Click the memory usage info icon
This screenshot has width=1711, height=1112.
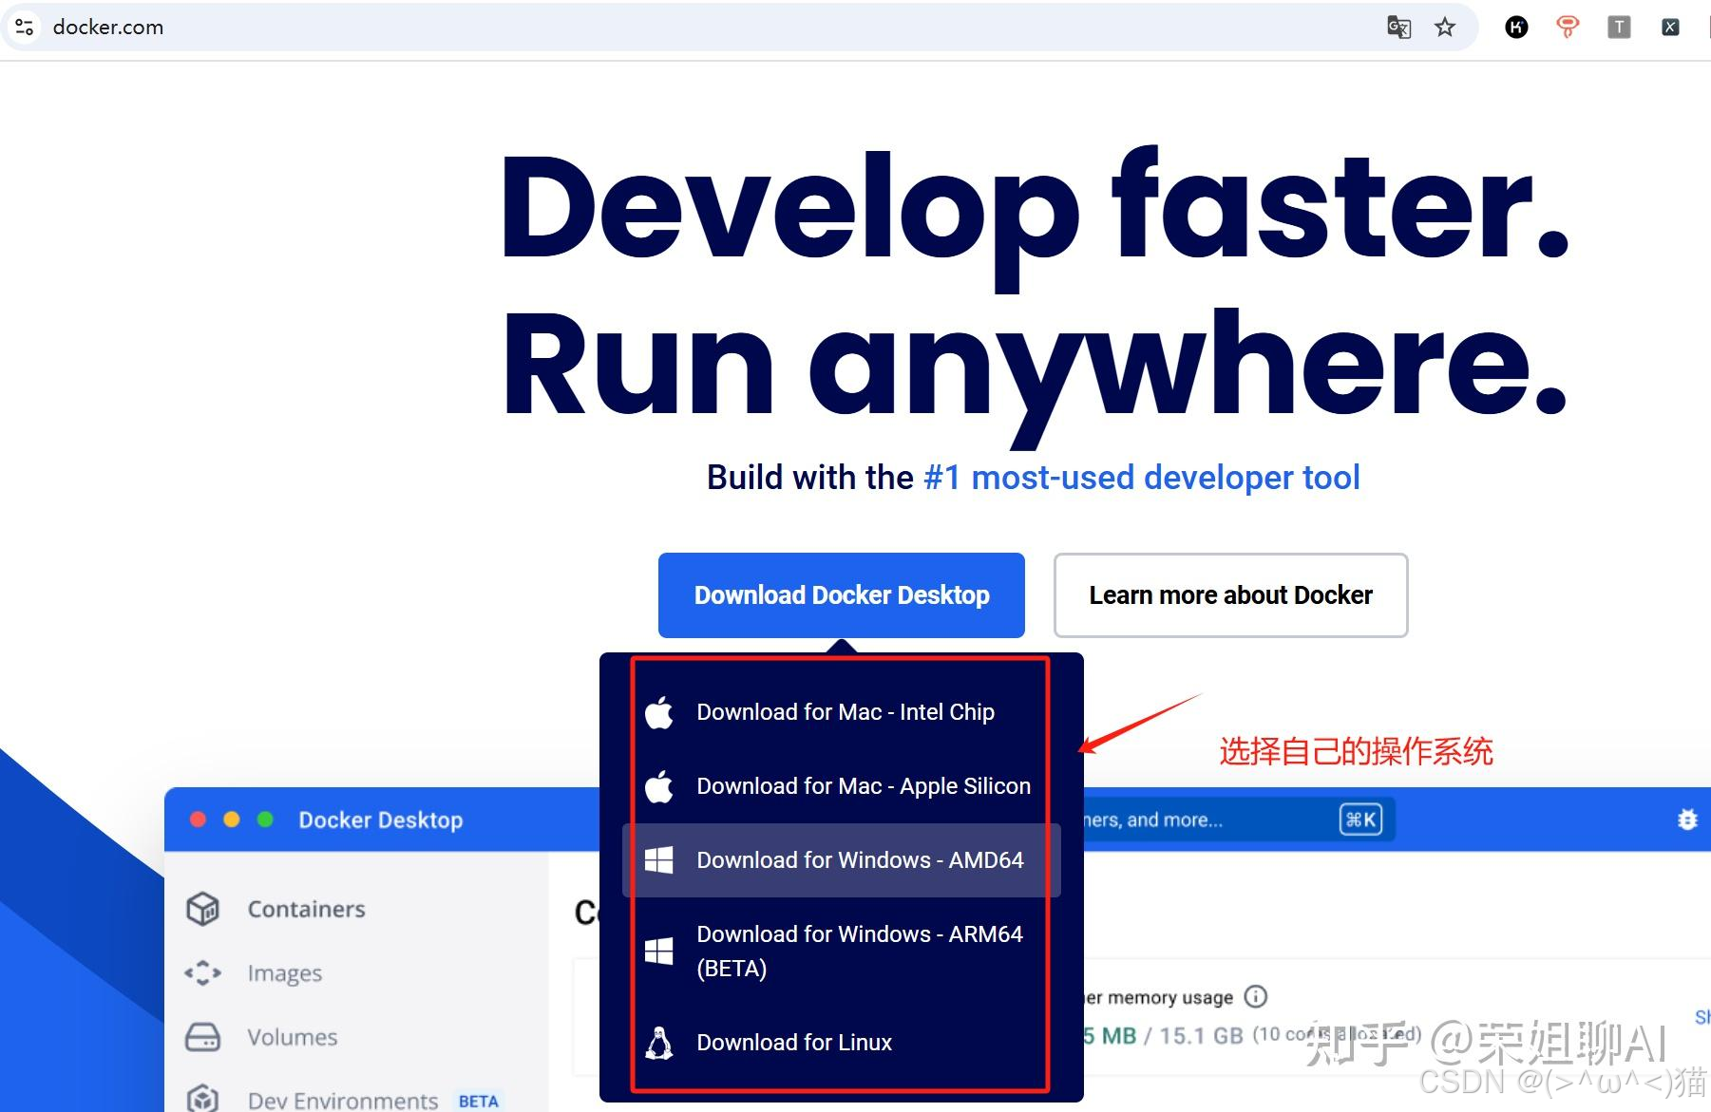coord(1256,996)
